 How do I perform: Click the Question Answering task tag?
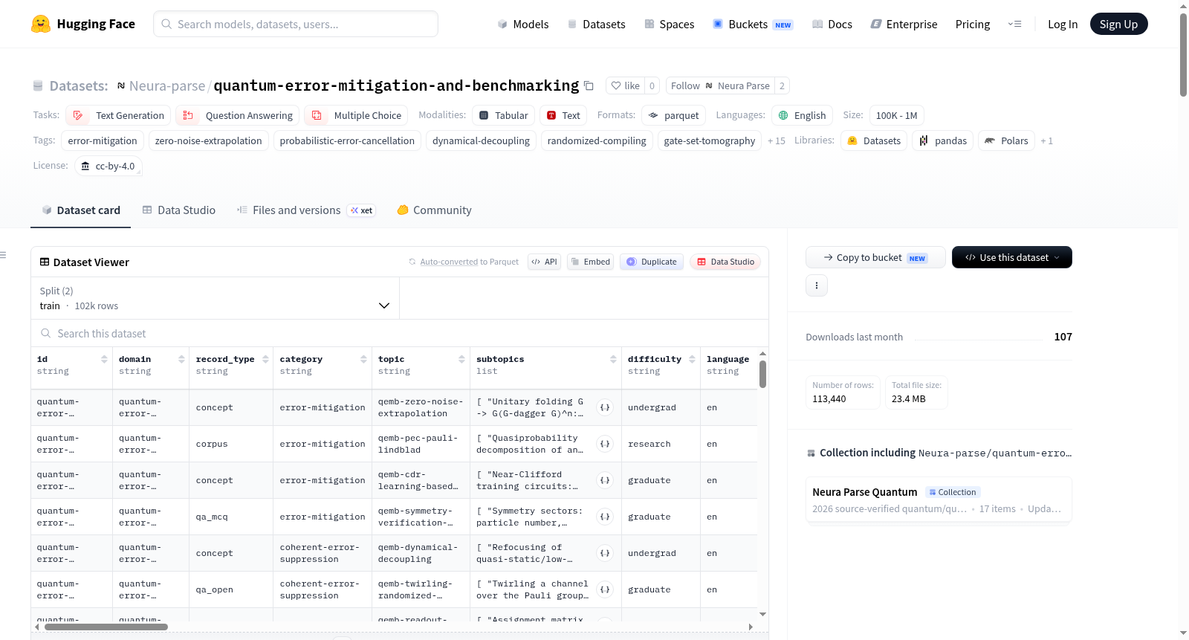238,115
